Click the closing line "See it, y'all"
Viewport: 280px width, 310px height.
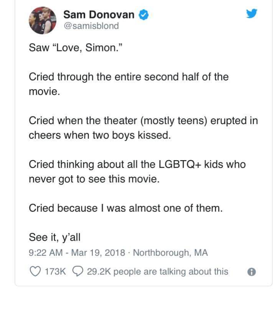point(54,237)
